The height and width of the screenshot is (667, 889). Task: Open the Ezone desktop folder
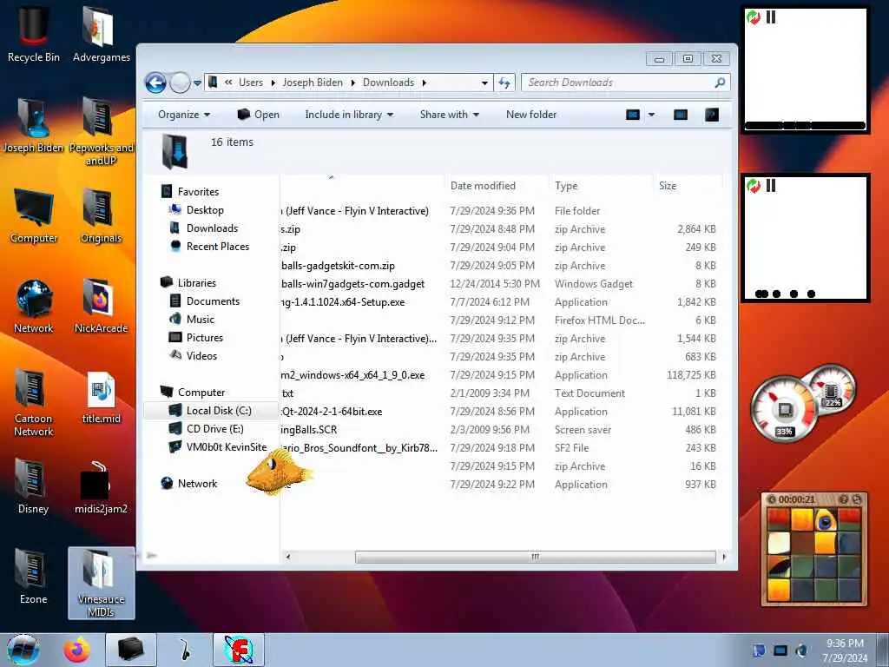pyautogui.click(x=34, y=577)
